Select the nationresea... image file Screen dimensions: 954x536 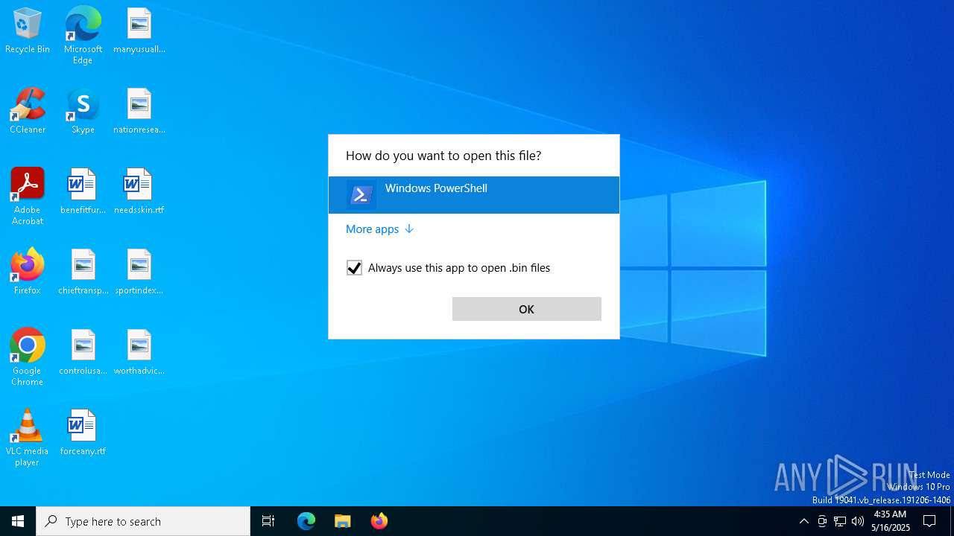[139, 111]
